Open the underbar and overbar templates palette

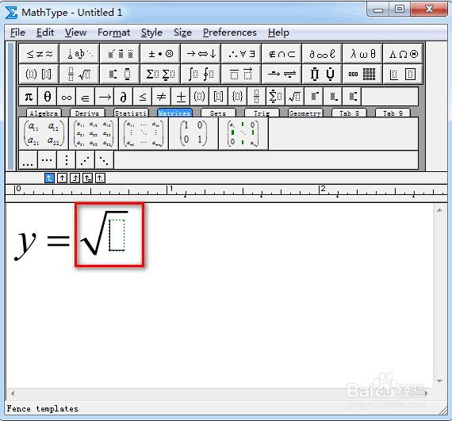coord(241,74)
